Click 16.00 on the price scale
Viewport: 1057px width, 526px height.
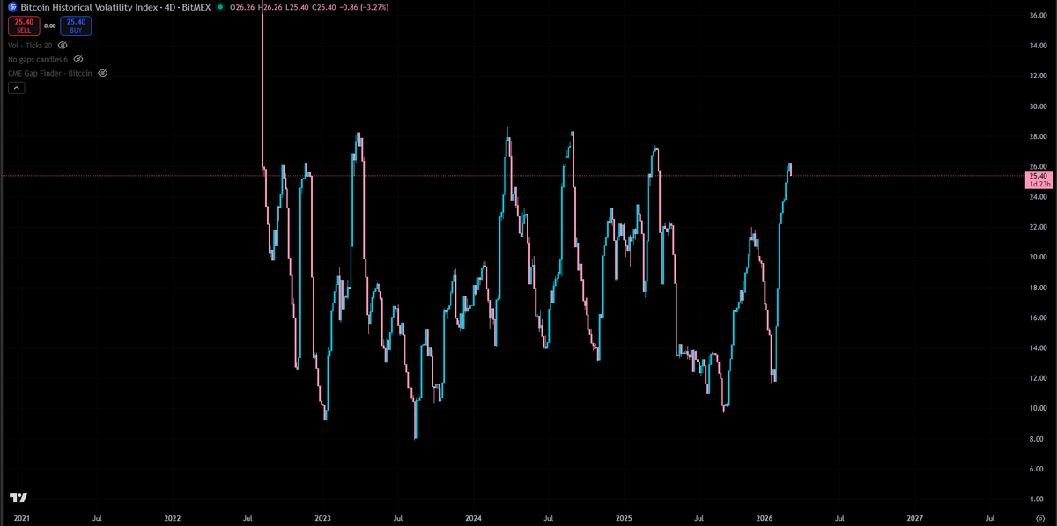point(1038,318)
